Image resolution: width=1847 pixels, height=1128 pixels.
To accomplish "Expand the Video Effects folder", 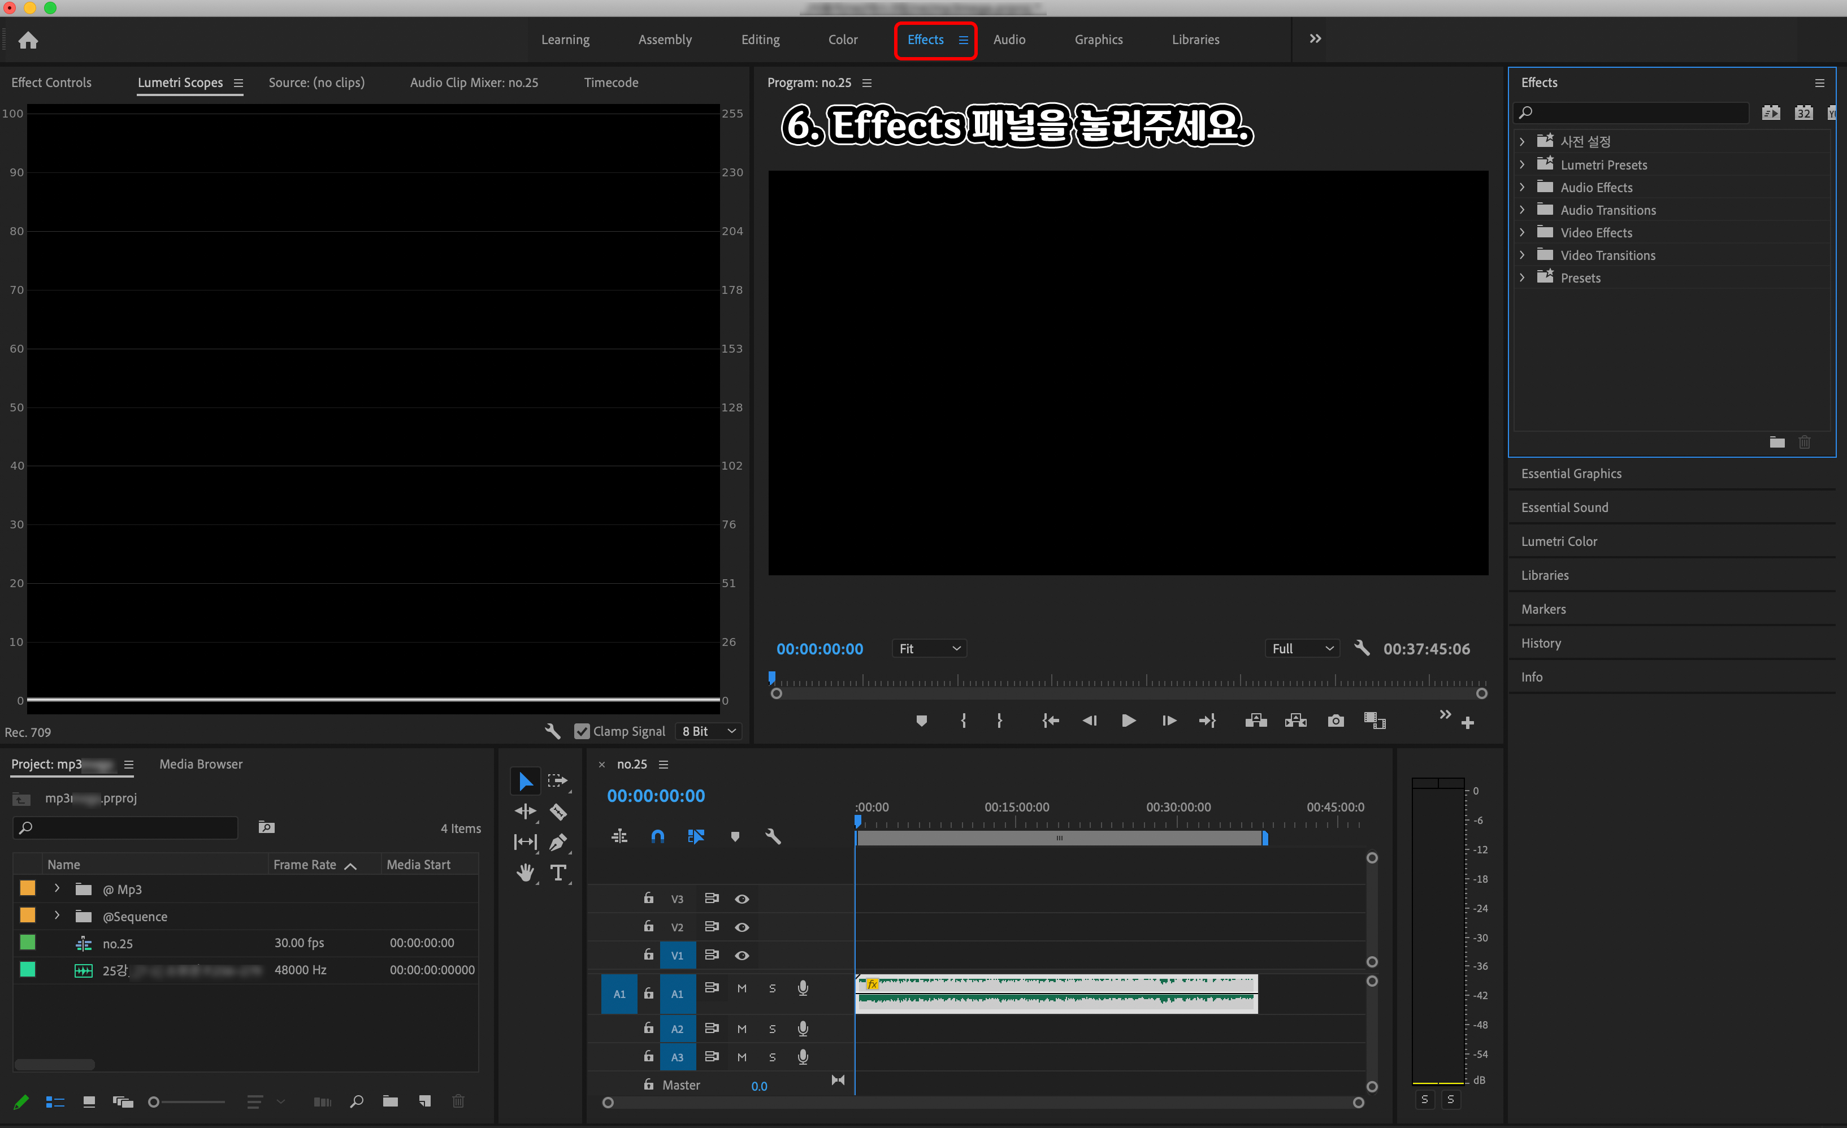I will point(1521,233).
